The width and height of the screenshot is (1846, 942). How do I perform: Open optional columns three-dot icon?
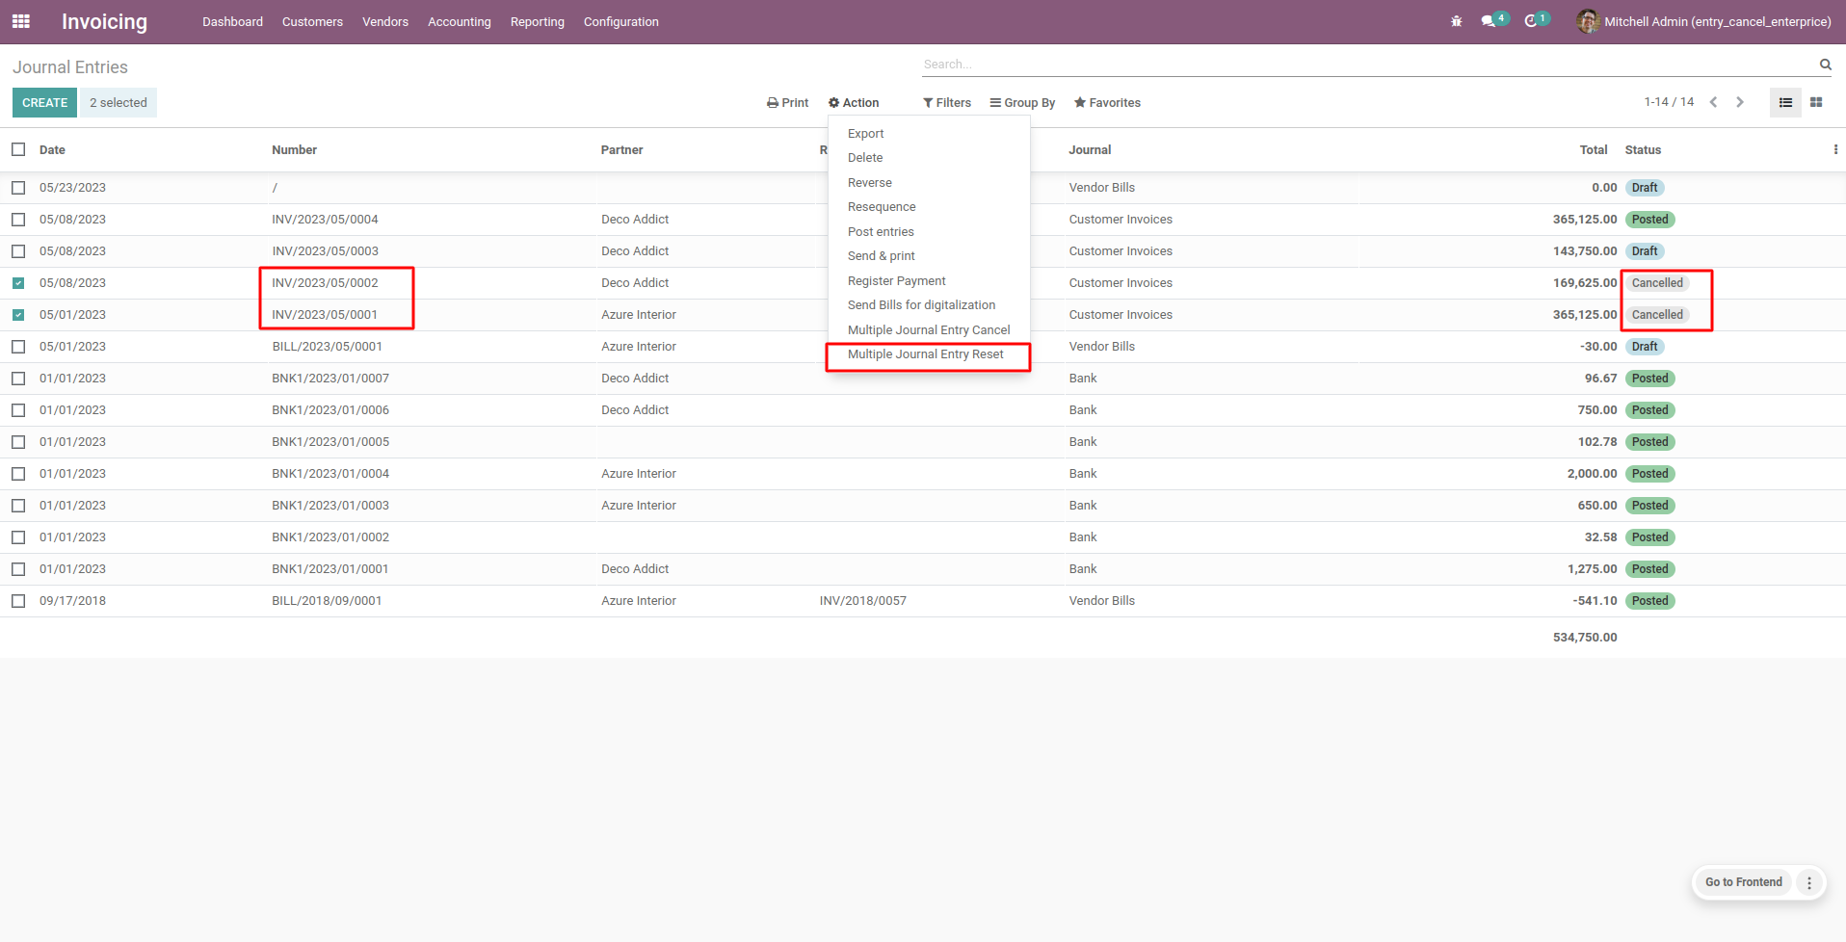[x=1835, y=149]
